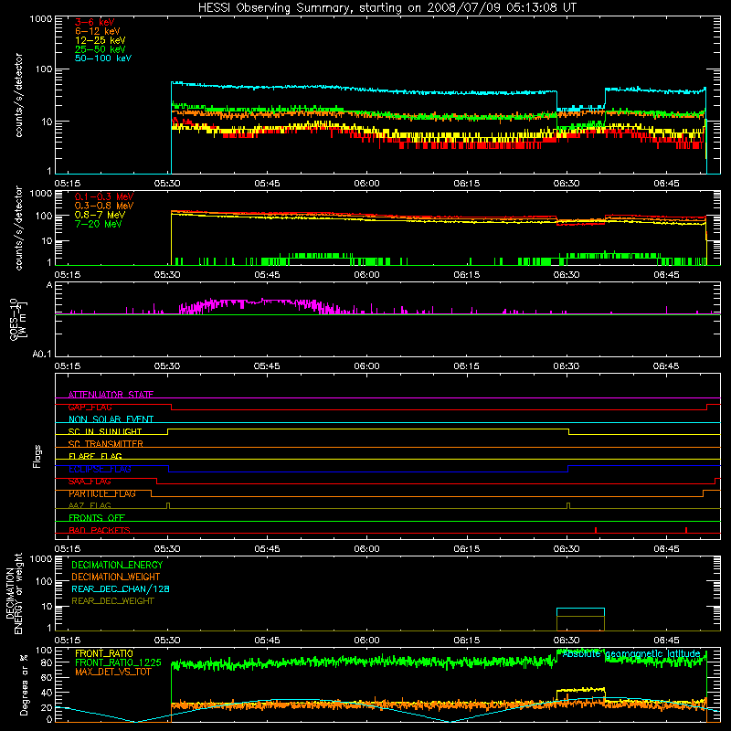Select the 12-25 keV legend label
The image size is (731, 731).
[101, 40]
